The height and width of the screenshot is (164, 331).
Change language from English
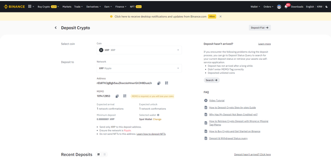coord(310,7)
